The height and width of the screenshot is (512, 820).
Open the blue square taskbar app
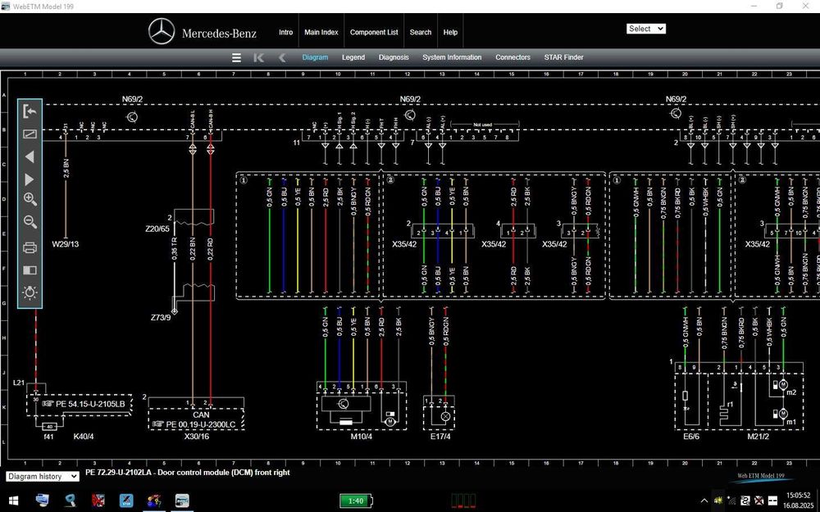[x=126, y=501]
